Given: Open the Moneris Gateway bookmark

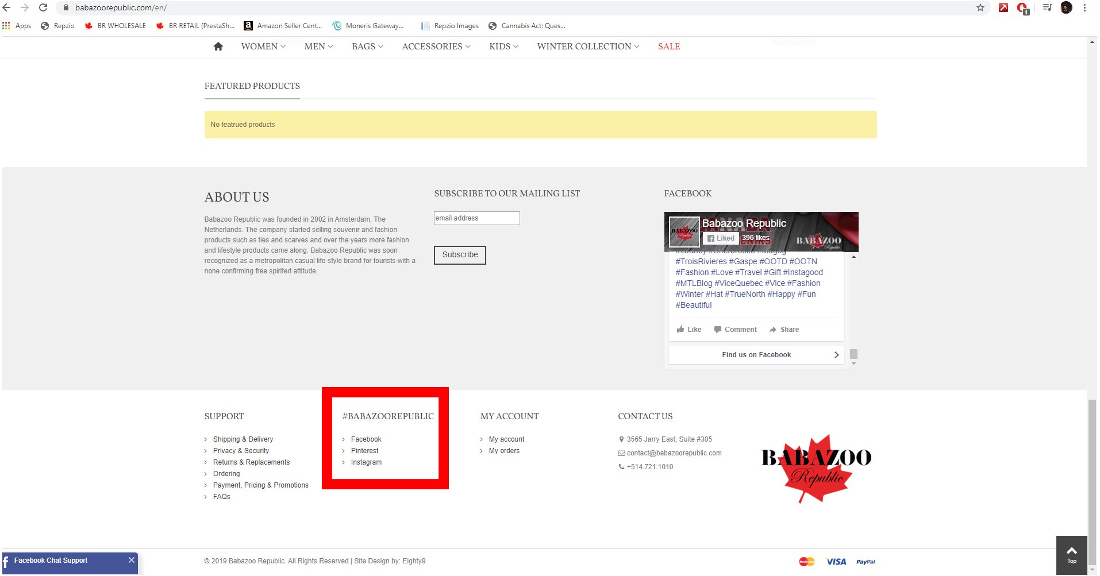Looking at the screenshot, I should pyautogui.click(x=368, y=26).
